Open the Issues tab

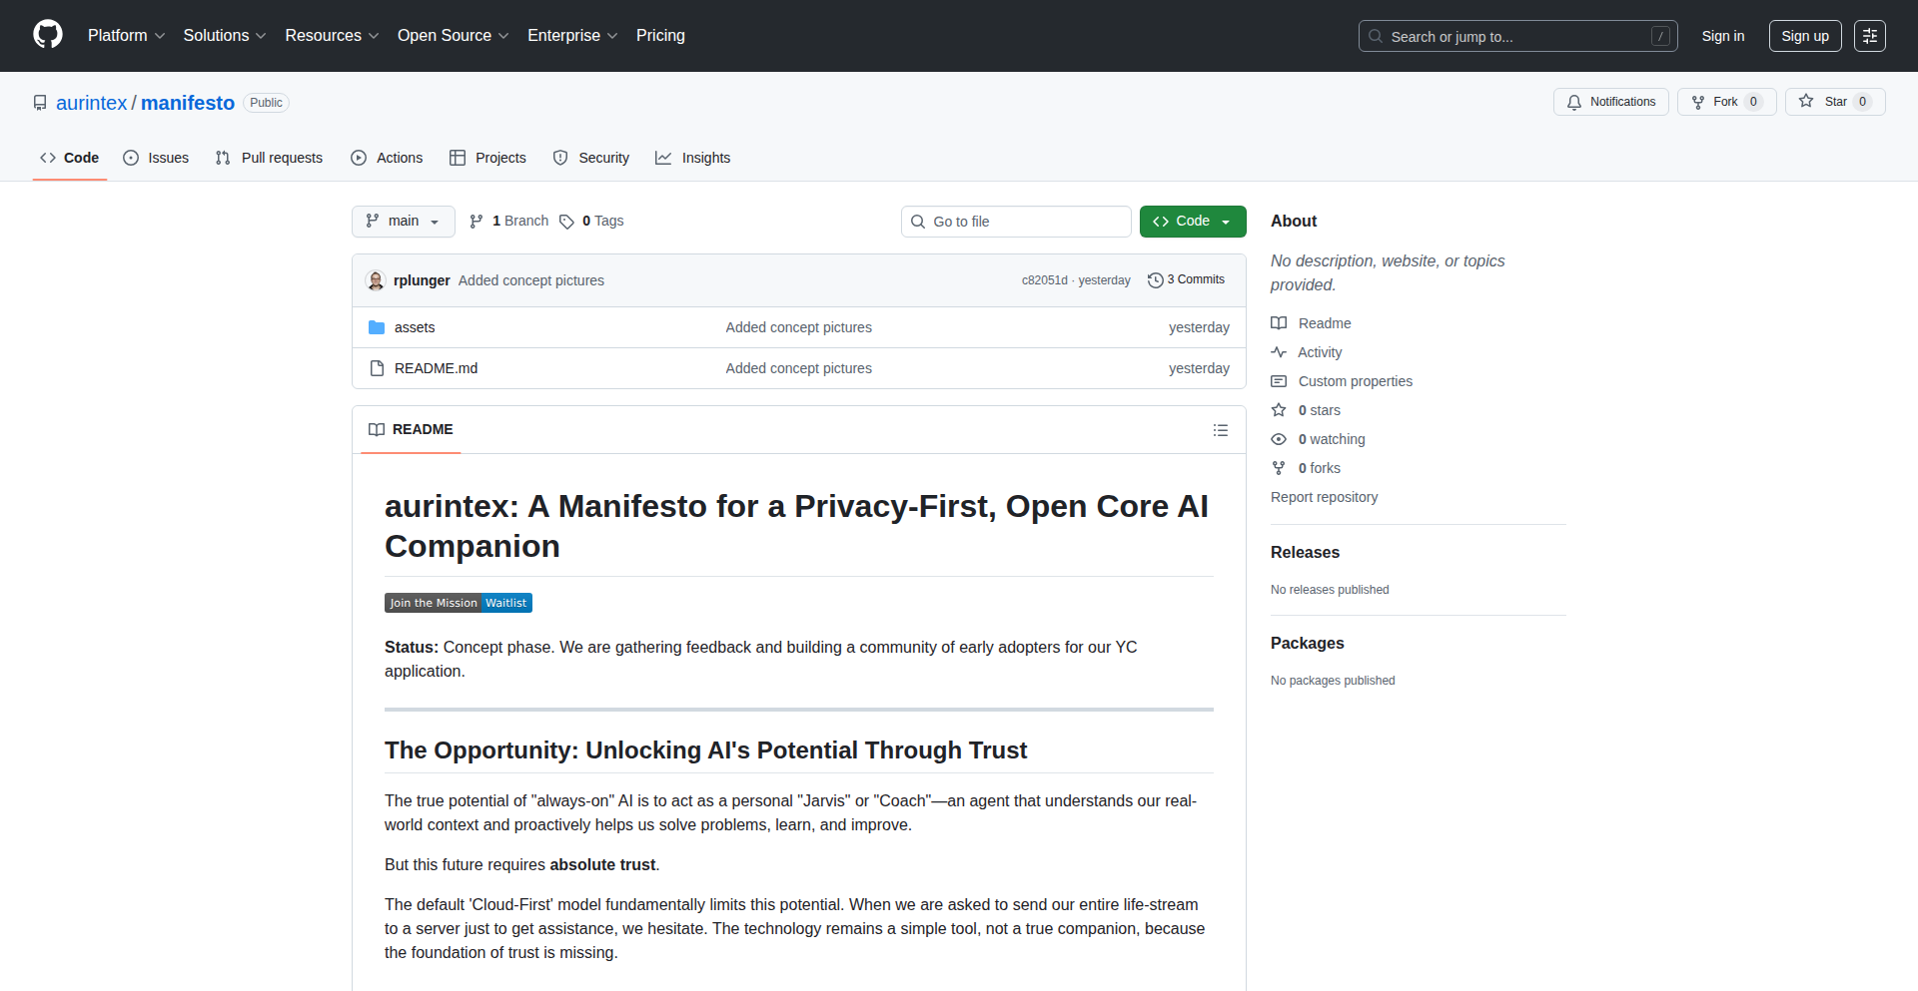[156, 158]
